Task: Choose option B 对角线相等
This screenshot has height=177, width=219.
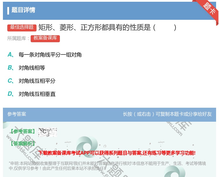Action: click(26, 68)
